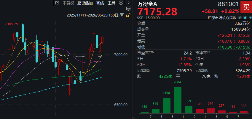Click the distribution bar labeled 130
Viewport: 252px width, 119px height.
coord(145,112)
